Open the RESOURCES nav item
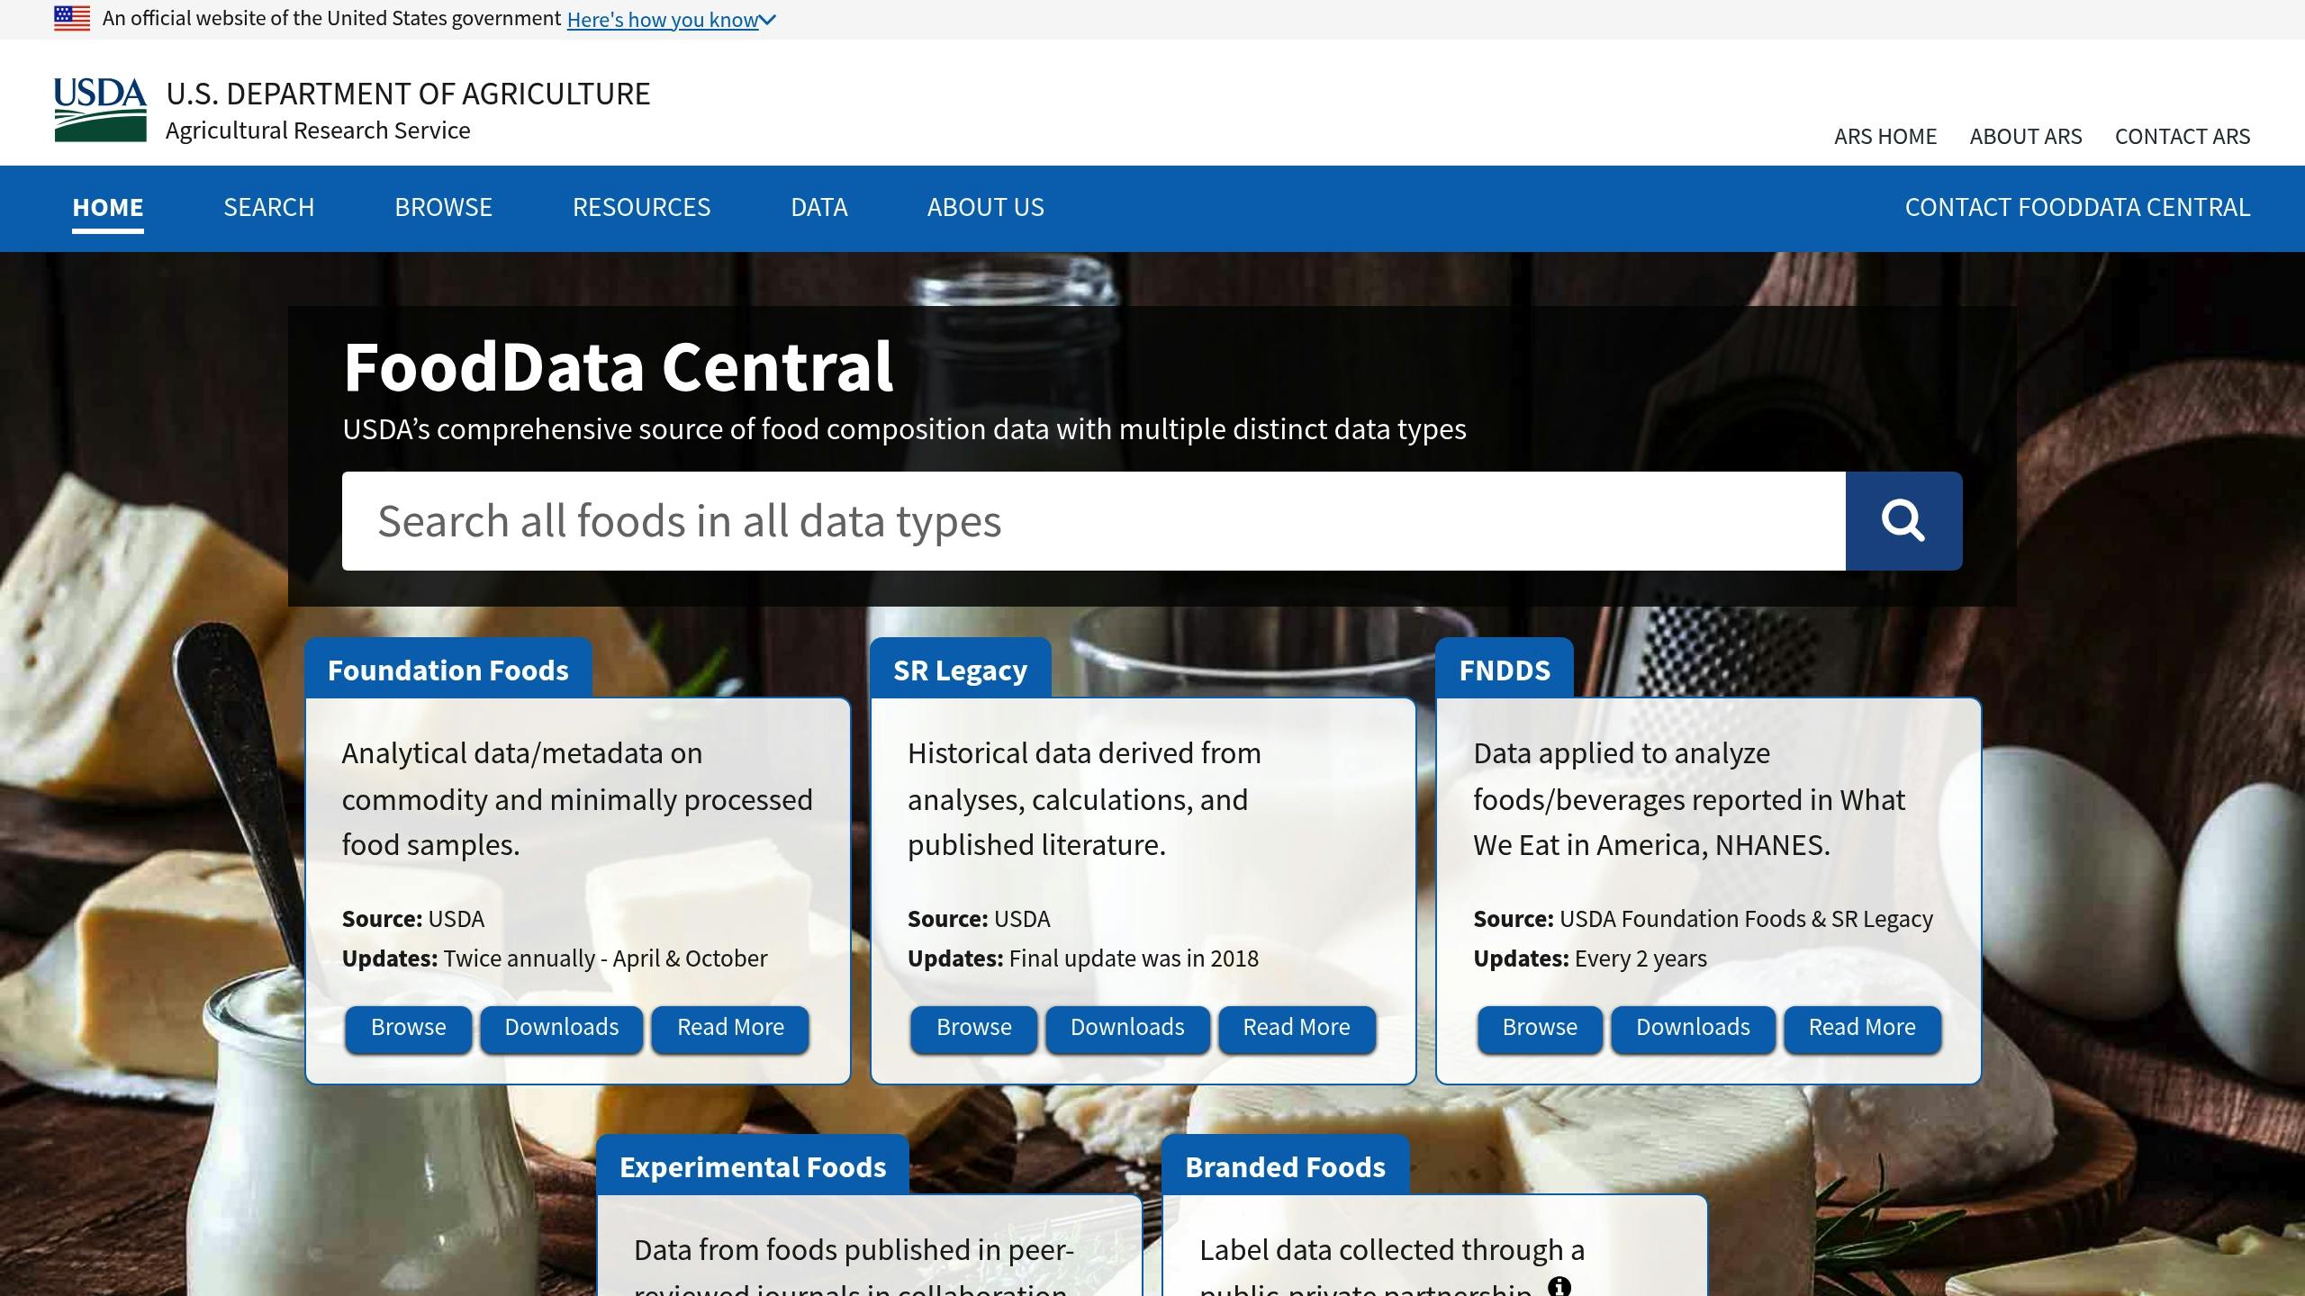The width and height of the screenshot is (2305, 1296). click(641, 208)
